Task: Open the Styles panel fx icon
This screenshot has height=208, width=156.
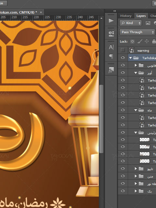Action: (x=111, y=70)
